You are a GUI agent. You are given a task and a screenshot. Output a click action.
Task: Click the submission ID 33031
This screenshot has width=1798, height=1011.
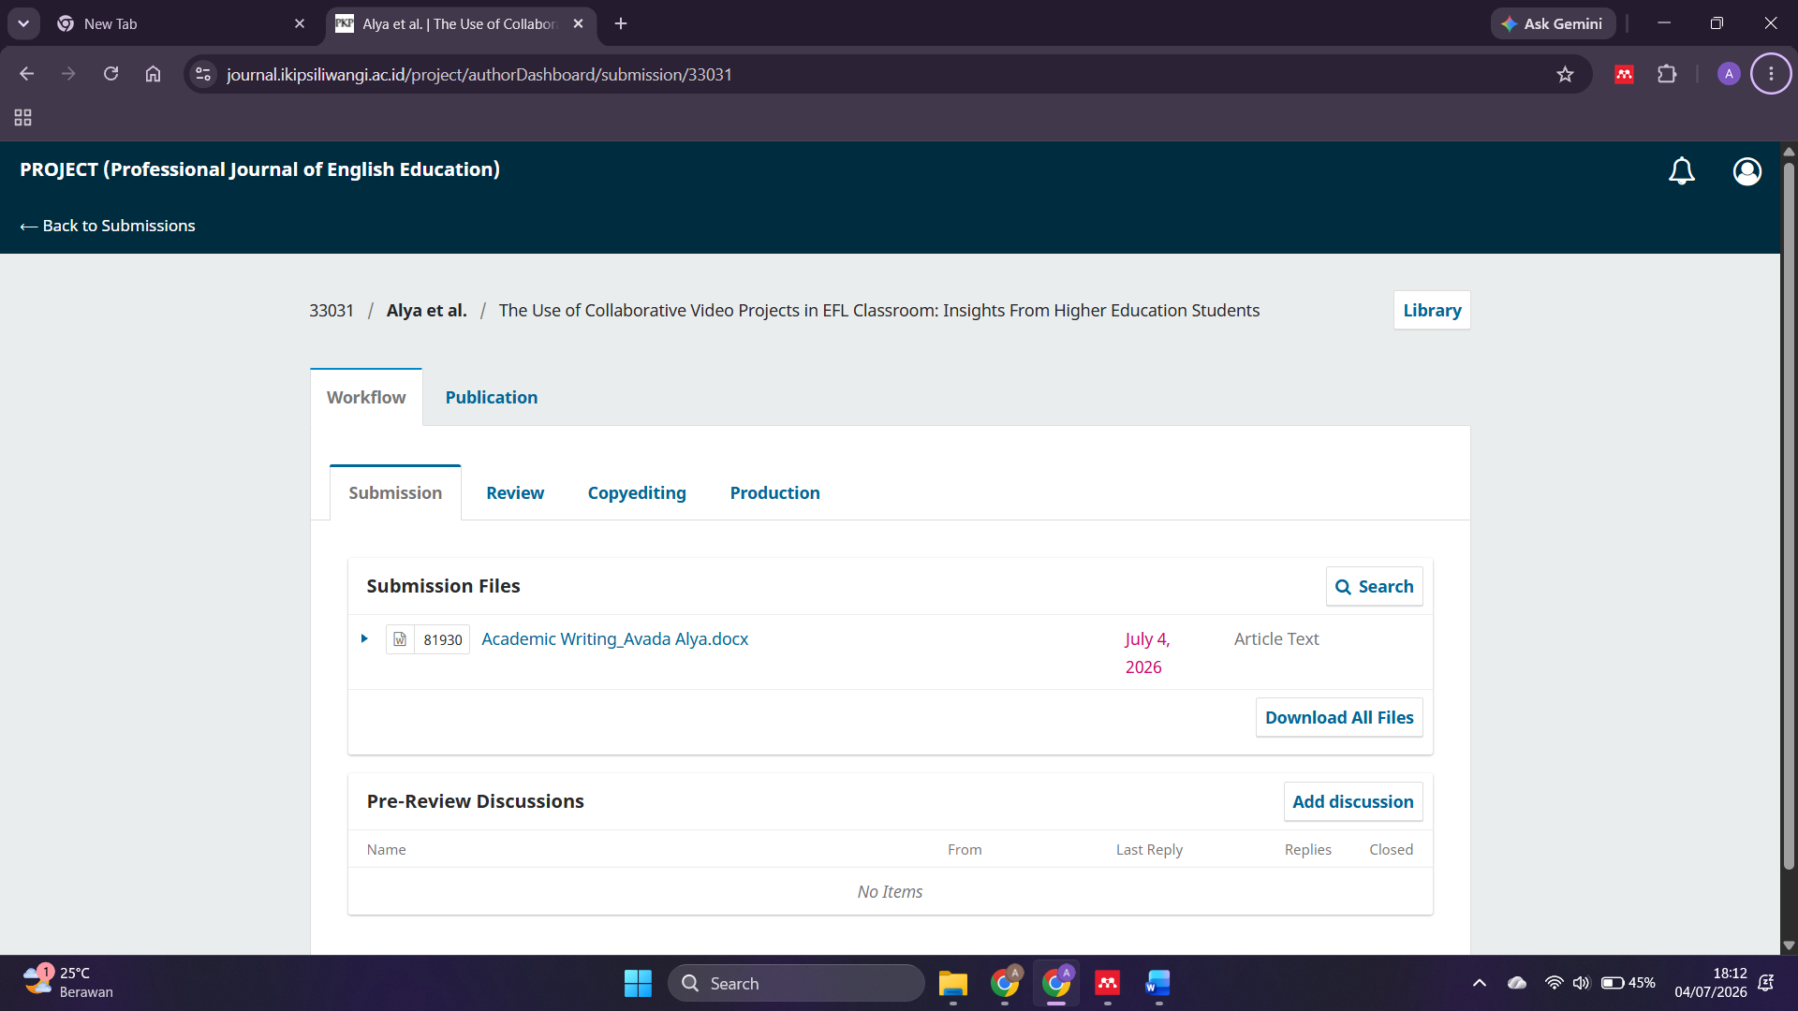(332, 310)
